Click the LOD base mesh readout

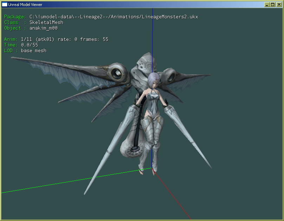(x=25, y=50)
